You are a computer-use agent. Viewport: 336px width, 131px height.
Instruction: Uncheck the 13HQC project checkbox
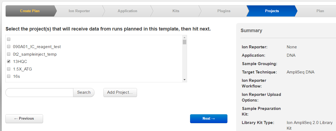(x=9, y=61)
